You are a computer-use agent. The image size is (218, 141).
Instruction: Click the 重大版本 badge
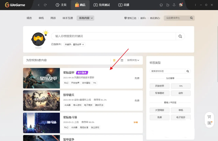82,73
